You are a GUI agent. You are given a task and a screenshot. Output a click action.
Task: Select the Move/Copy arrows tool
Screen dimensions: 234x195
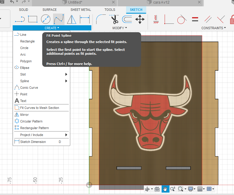tap(140, 19)
